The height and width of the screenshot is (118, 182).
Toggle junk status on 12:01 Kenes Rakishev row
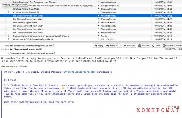pos(152,2)
